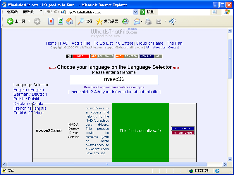Open the Search magnifier toolbar button
Viewport: 234px width, 175px height.
[x=85, y=21]
